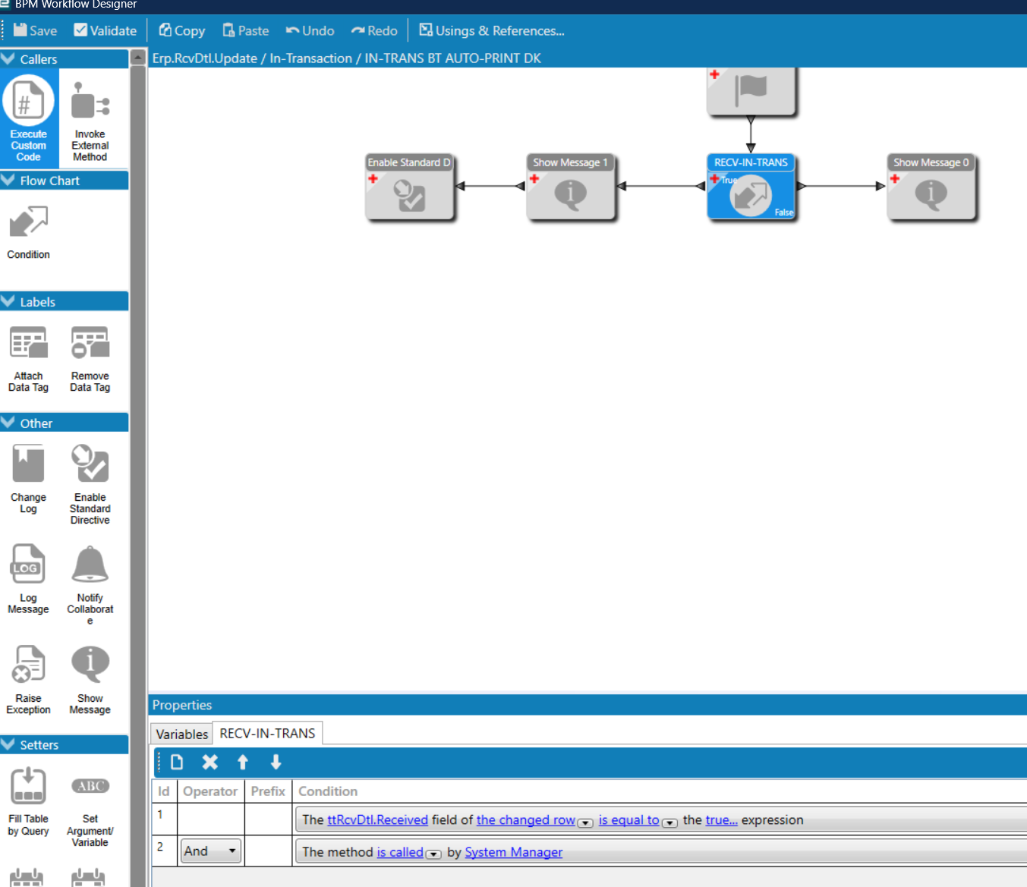Open dropdown arrow after 'is equal to'

coord(669,823)
